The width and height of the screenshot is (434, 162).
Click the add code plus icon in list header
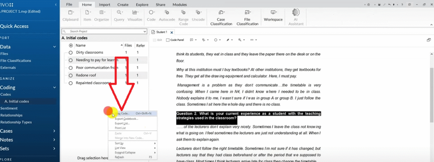(71, 45)
